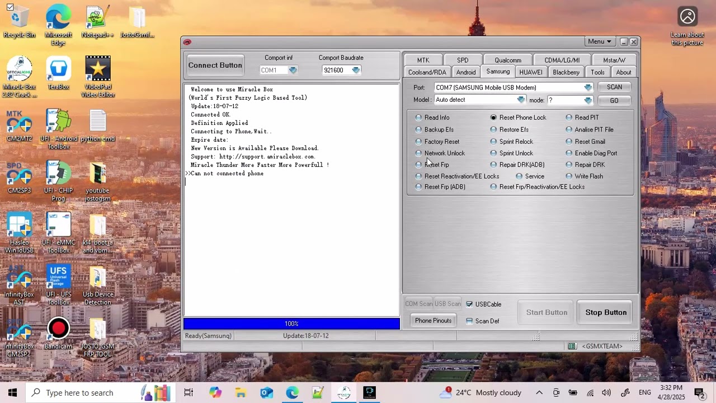Screen dimensions: 716x403
Task: Open UFI - eMMC ToolBox shortcut
Action: coord(58,233)
